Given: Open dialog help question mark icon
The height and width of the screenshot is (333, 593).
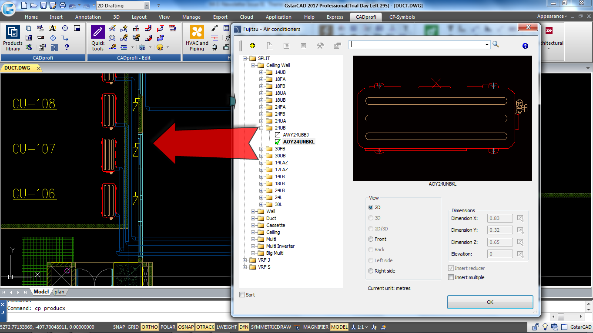Looking at the screenshot, I should [x=525, y=46].
